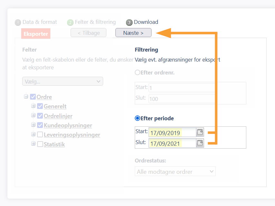This screenshot has height=206, width=275.
Task: Enable the Leveringsoplysninger checkbox
Action: 40,134
